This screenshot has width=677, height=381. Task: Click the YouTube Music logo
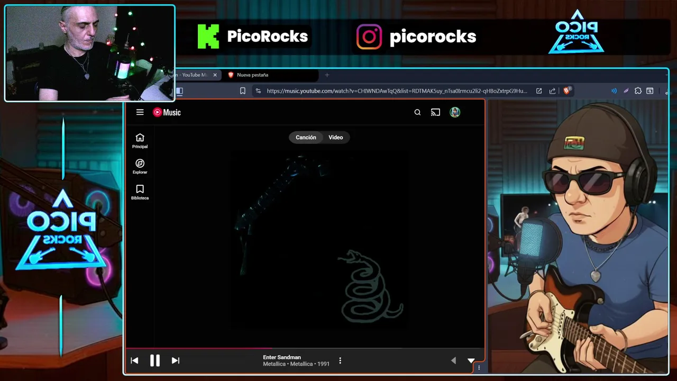pos(167,112)
